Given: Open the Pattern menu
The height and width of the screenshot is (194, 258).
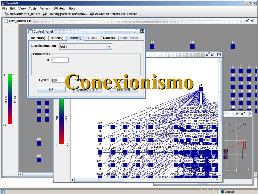Looking at the screenshot, I should (x=45, y=9).
